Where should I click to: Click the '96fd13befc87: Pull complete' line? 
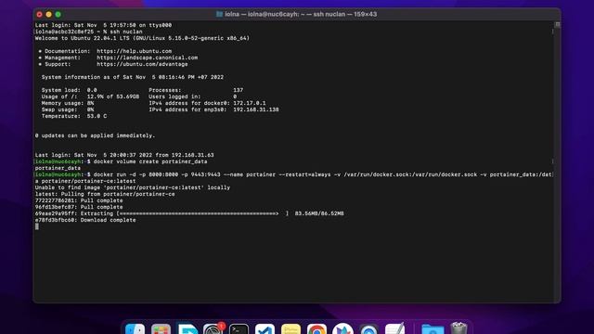(79, 207)
